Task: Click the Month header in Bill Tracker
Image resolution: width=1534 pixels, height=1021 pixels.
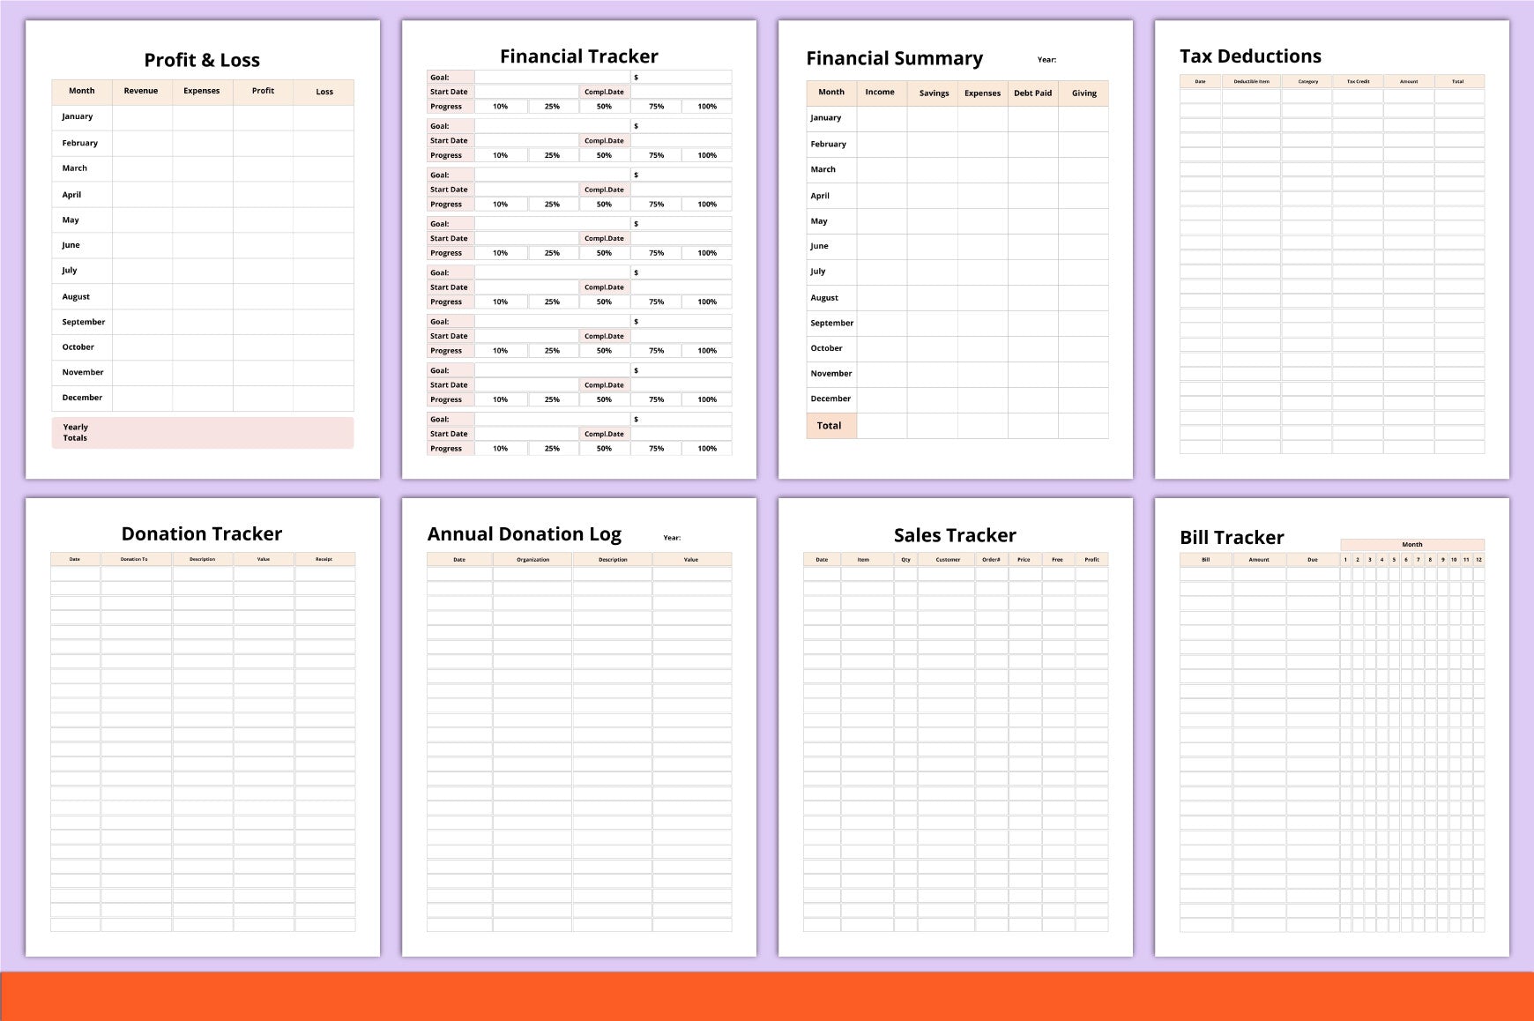Action: click(1412, 545)
